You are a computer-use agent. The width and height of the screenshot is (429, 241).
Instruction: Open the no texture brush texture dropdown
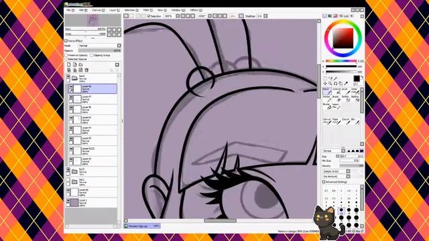coord(348,177)
